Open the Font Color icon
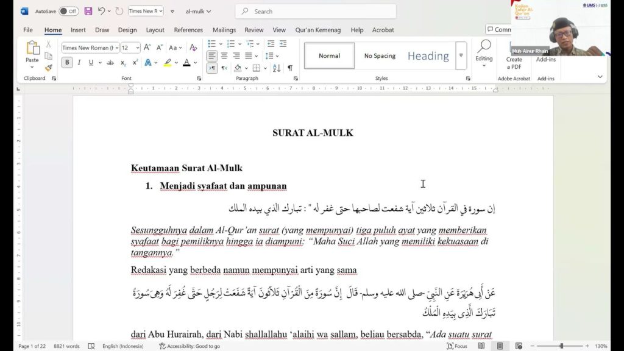The height and width of the screenshot is (351, 624). pos(187,62)
